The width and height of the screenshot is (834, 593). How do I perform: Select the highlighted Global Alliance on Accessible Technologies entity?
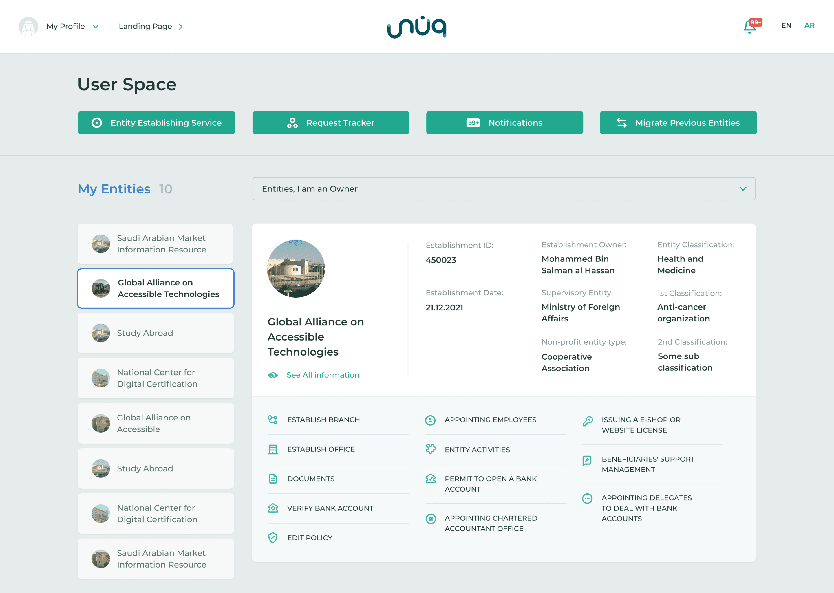pos(156,288)
